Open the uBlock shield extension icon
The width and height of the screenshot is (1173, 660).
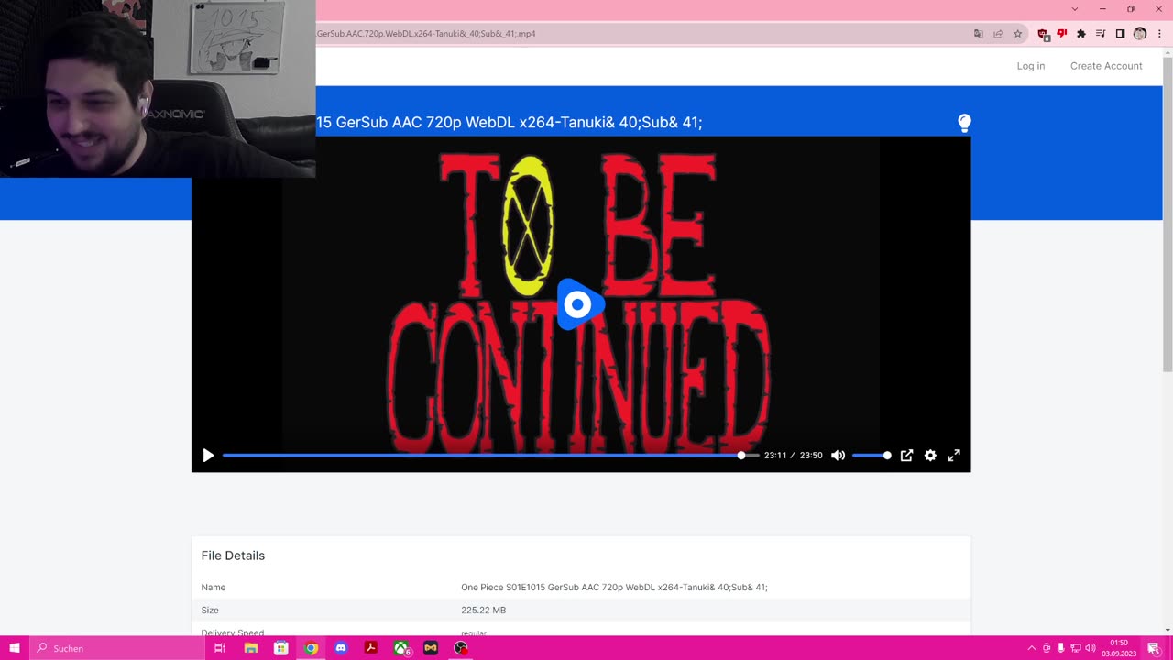(1043, 34)
